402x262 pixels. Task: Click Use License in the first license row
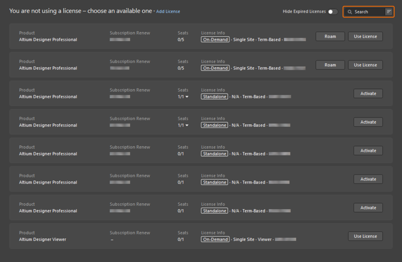pyautogui.click(x=365, y=36)
